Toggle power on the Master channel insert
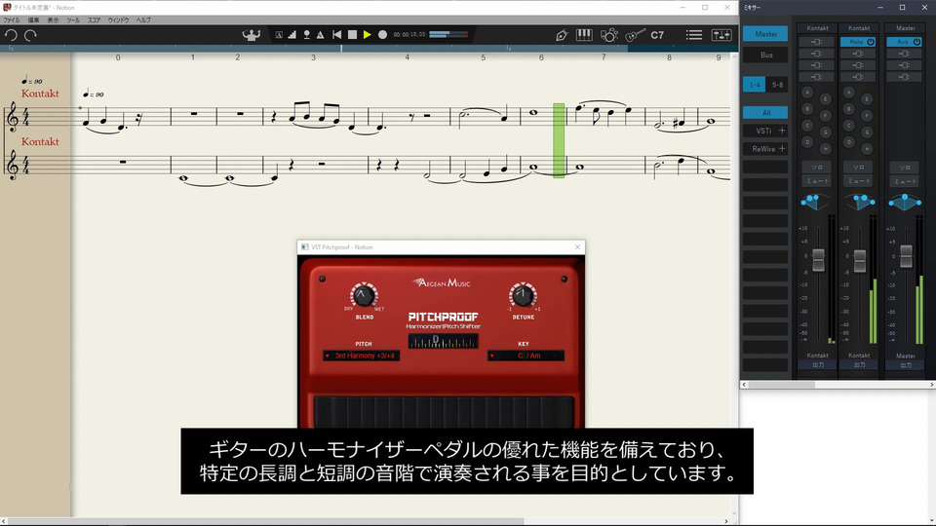The height and width of the screenshot is (526, 936). pos(916,42)
